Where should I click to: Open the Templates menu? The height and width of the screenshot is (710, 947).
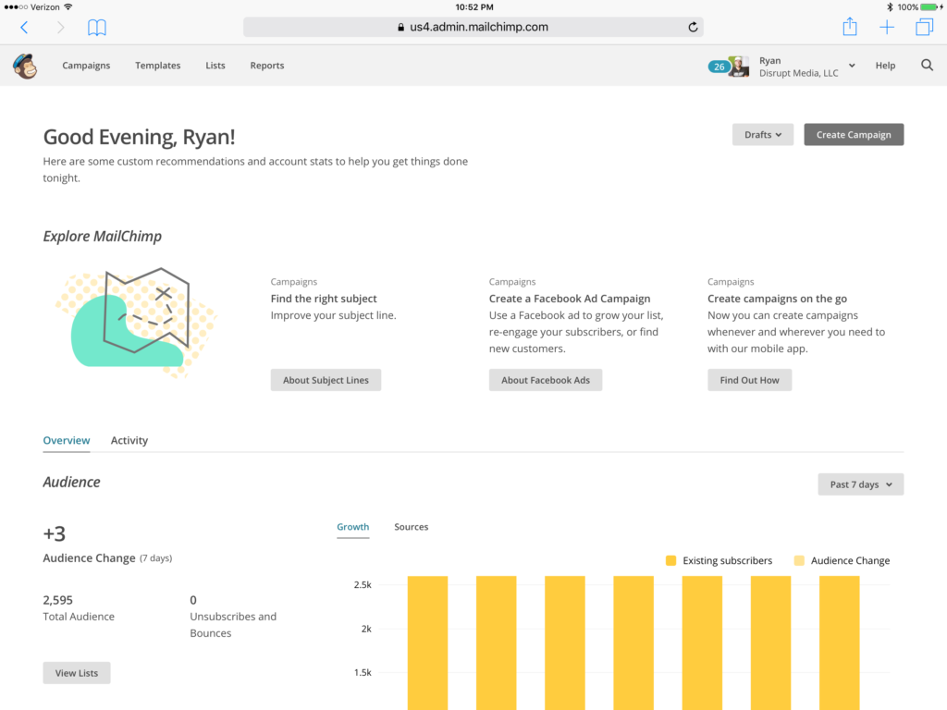pos(157,66)
